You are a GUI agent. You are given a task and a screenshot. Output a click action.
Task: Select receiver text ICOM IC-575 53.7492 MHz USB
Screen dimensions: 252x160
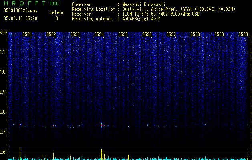[x=161, y=14]
